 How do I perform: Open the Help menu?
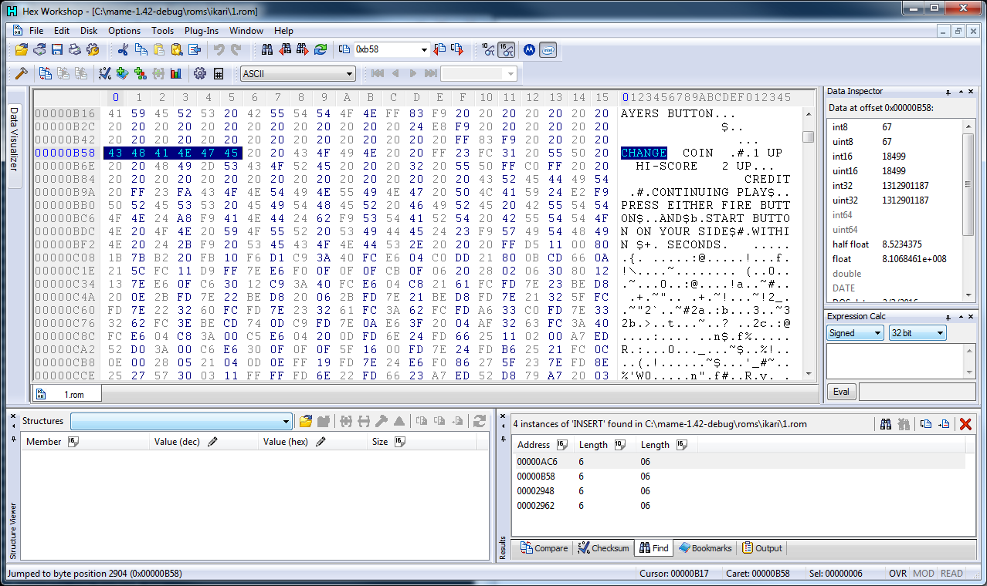tap(283, 31)
